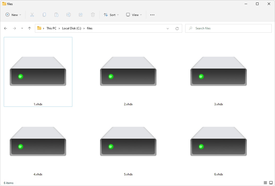Open the View options dropdown
This screenshot has height=186, width=275.
[134, 15]
